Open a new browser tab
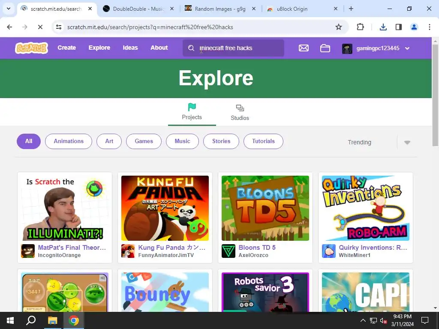This screenshot has height=329, width=439. pos(351,9)
